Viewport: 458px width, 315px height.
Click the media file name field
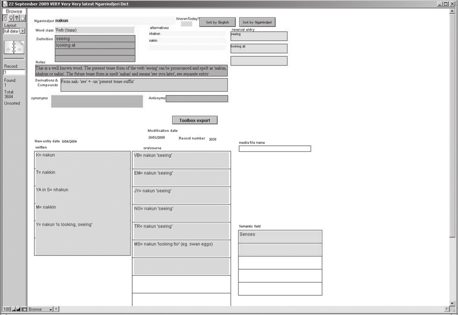(x=275, y=149)
